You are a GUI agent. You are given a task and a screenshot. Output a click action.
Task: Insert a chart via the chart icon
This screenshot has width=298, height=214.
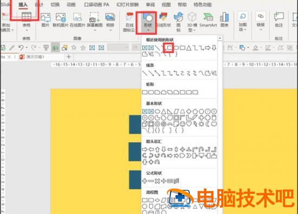tap(224, 20)
